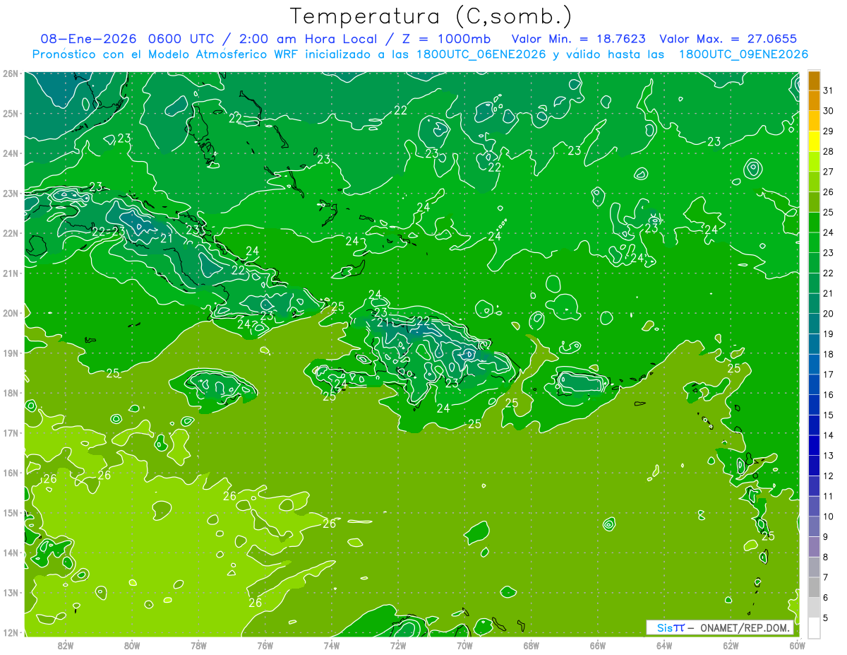Click the orange color band above 31
The height and width of the screenshot is (655, 847).
click(x=814, y=81)
